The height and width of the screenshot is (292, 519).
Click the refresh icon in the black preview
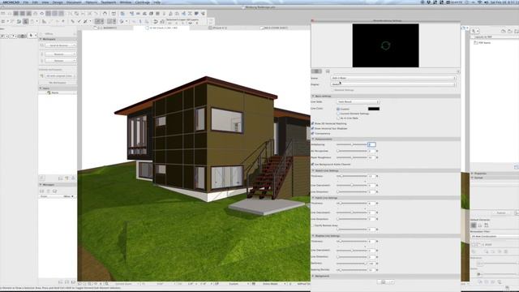(x=386, y=45)
